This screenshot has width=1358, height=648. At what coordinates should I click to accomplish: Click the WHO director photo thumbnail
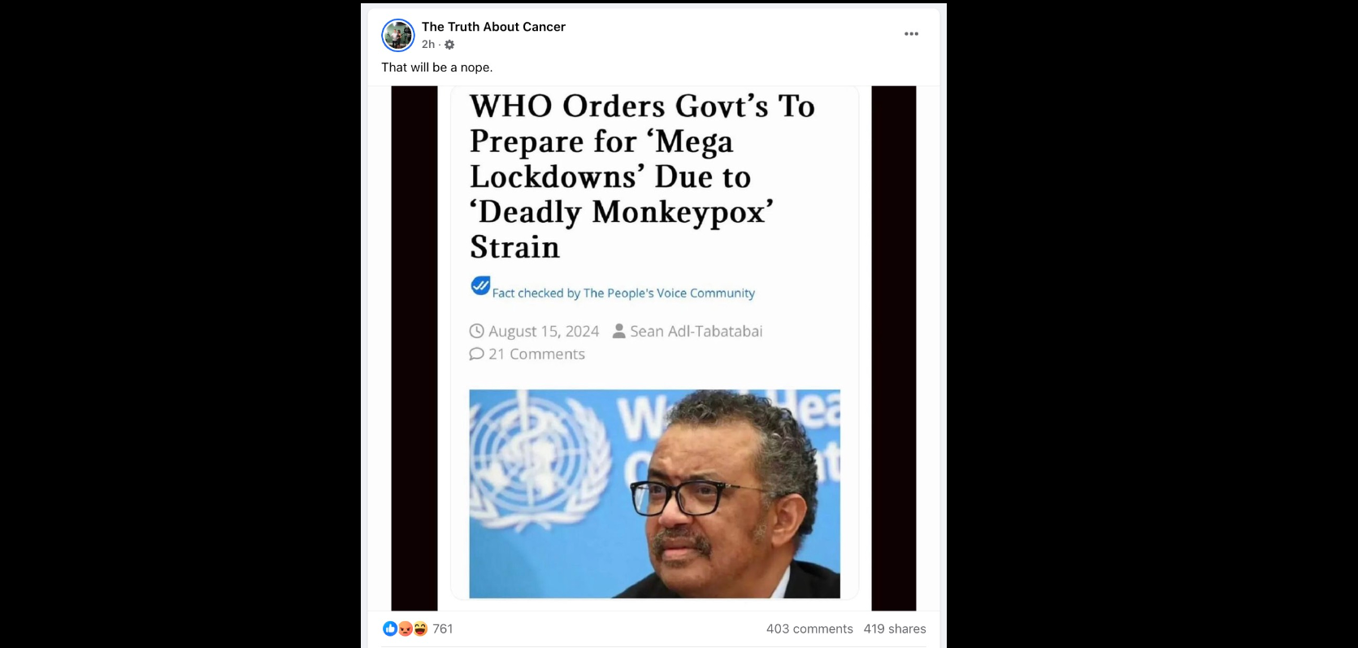[x=654, y=494]
